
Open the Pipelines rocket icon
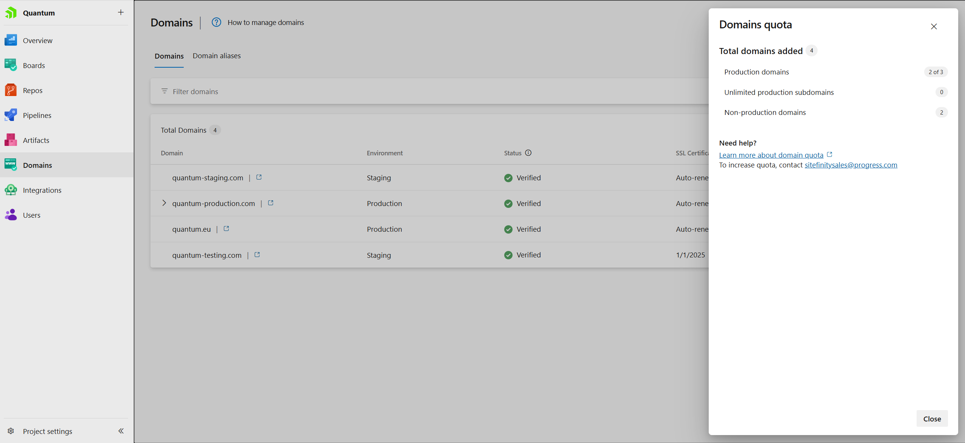(x=11, y=115)
